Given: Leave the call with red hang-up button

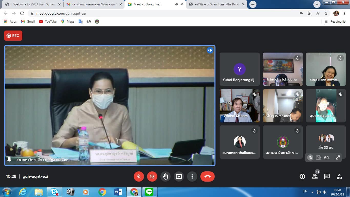Looking at the screenshot, I should point(207,176).
